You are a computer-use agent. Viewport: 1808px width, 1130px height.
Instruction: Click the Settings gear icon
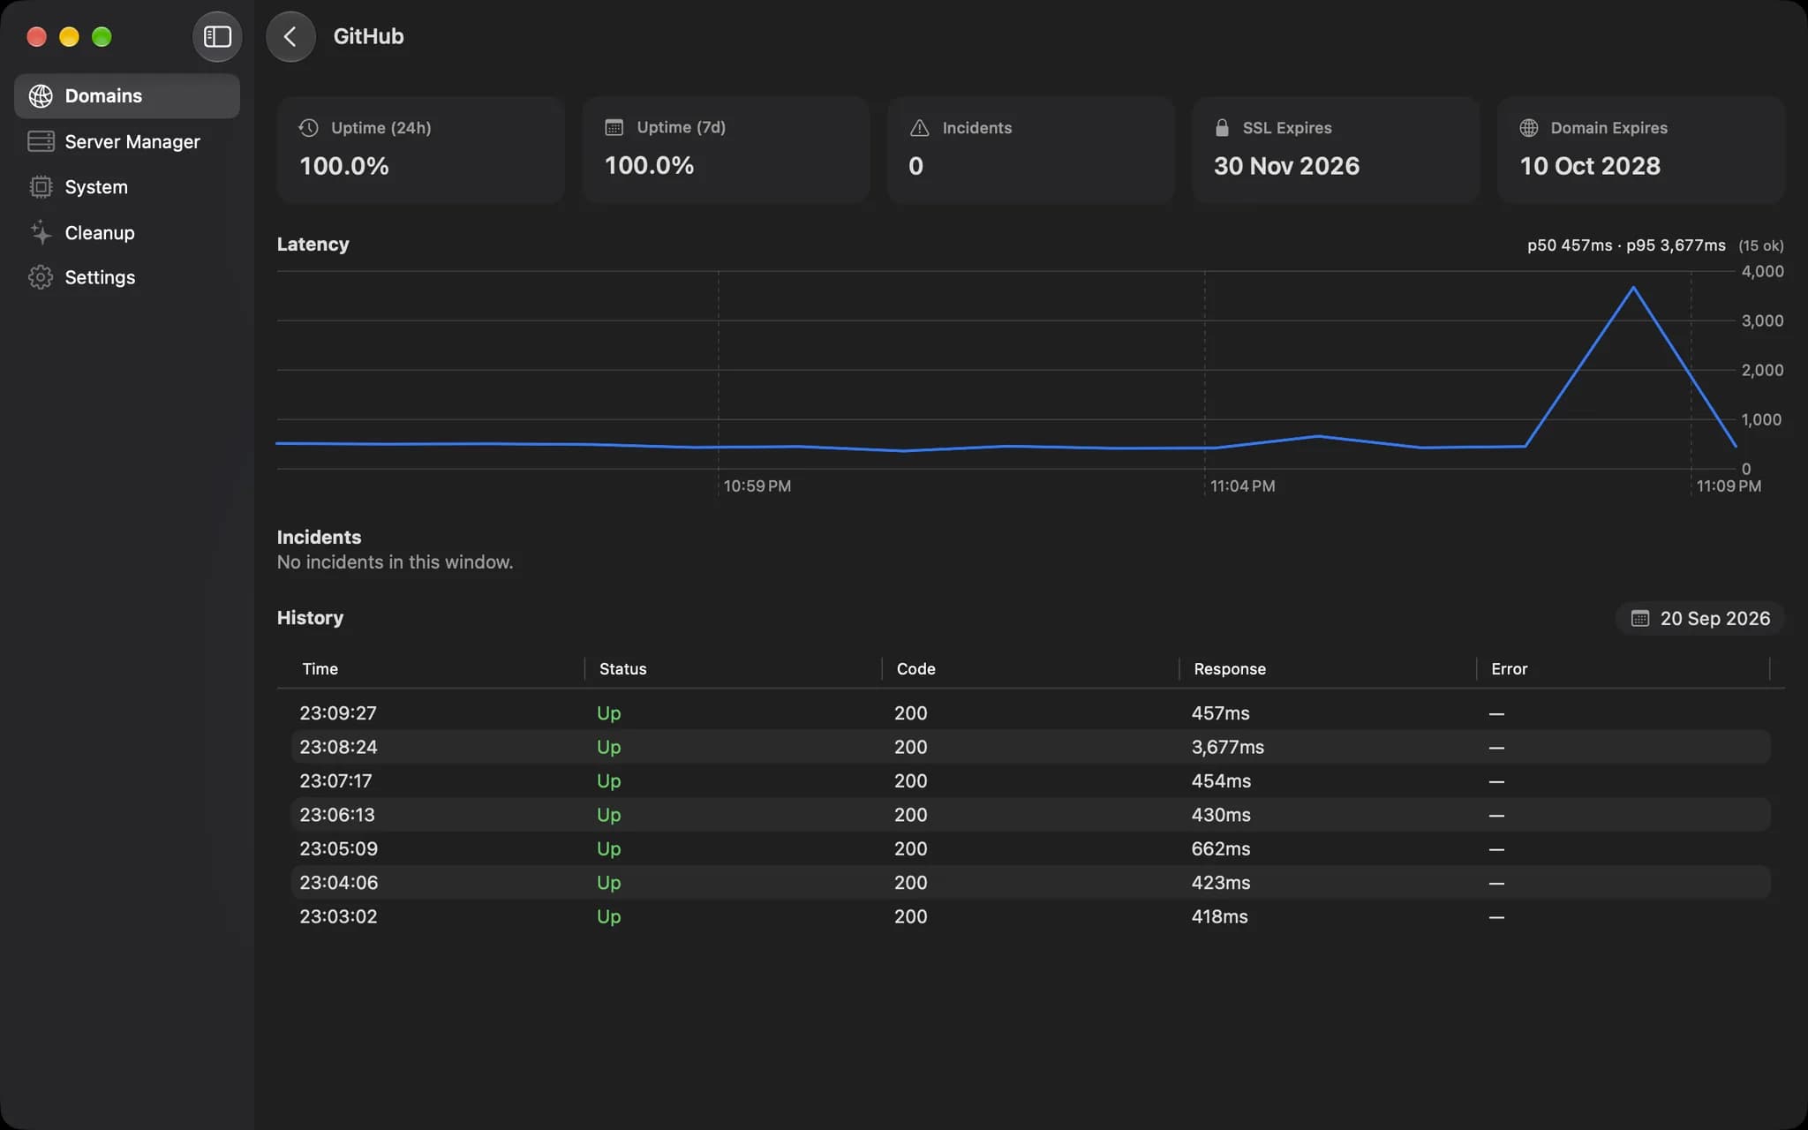(41, 277)
